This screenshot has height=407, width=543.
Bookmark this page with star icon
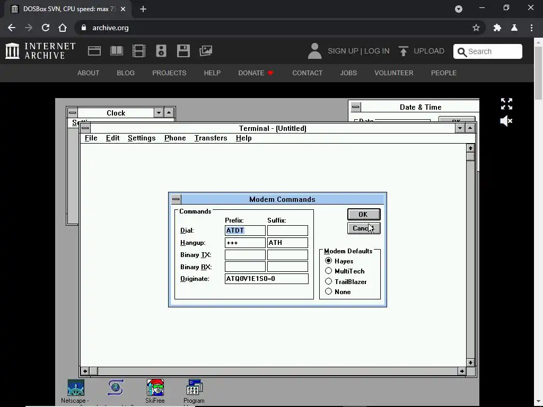coord(476,28)
